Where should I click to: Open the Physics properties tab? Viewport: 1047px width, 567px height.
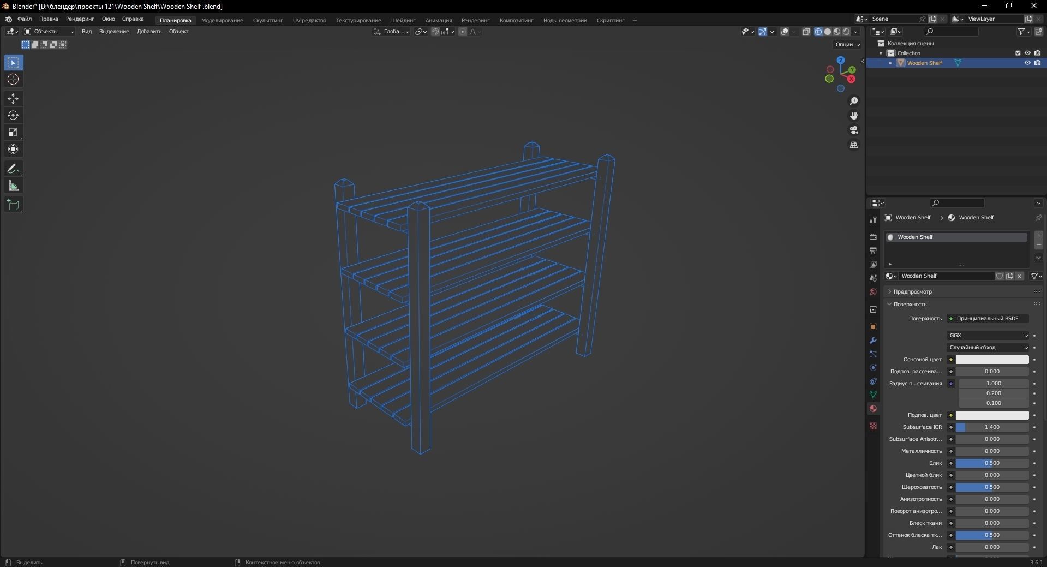(x=873, y=367)
